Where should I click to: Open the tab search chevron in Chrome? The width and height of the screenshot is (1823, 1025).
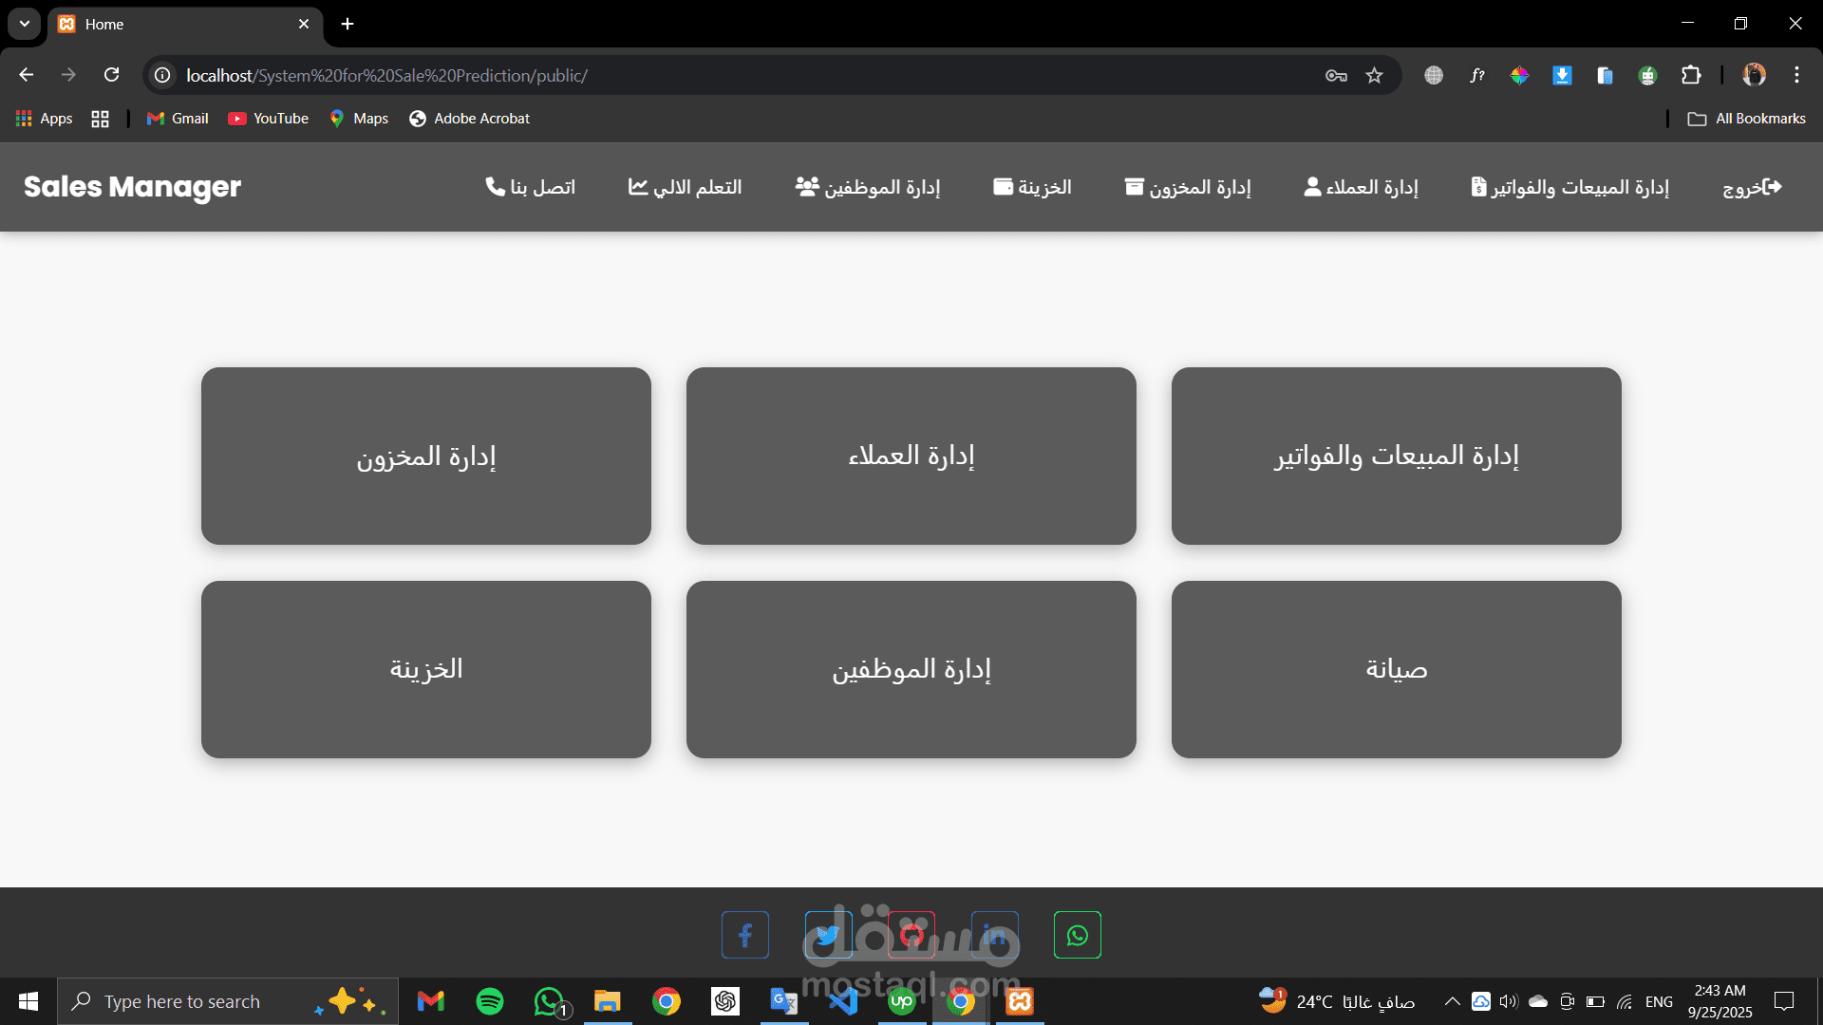(x=24, y=24)
